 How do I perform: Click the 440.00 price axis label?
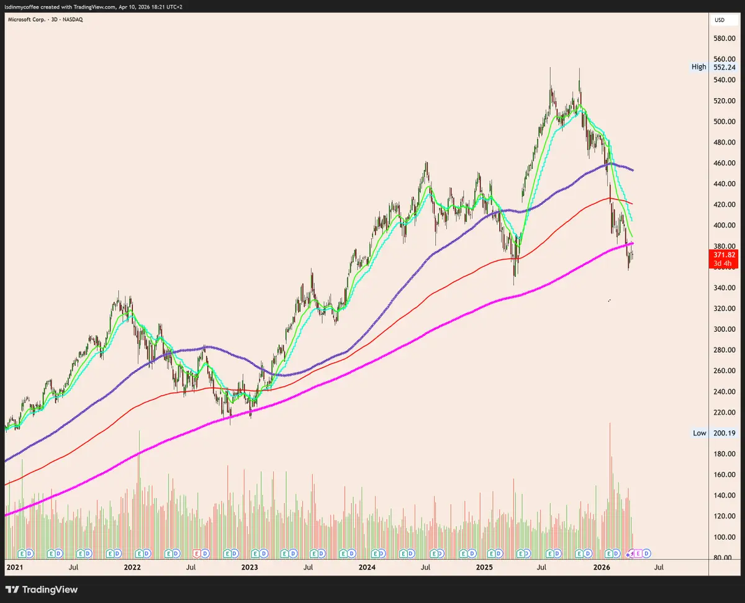pyautogui.click(x=725, y=184)
